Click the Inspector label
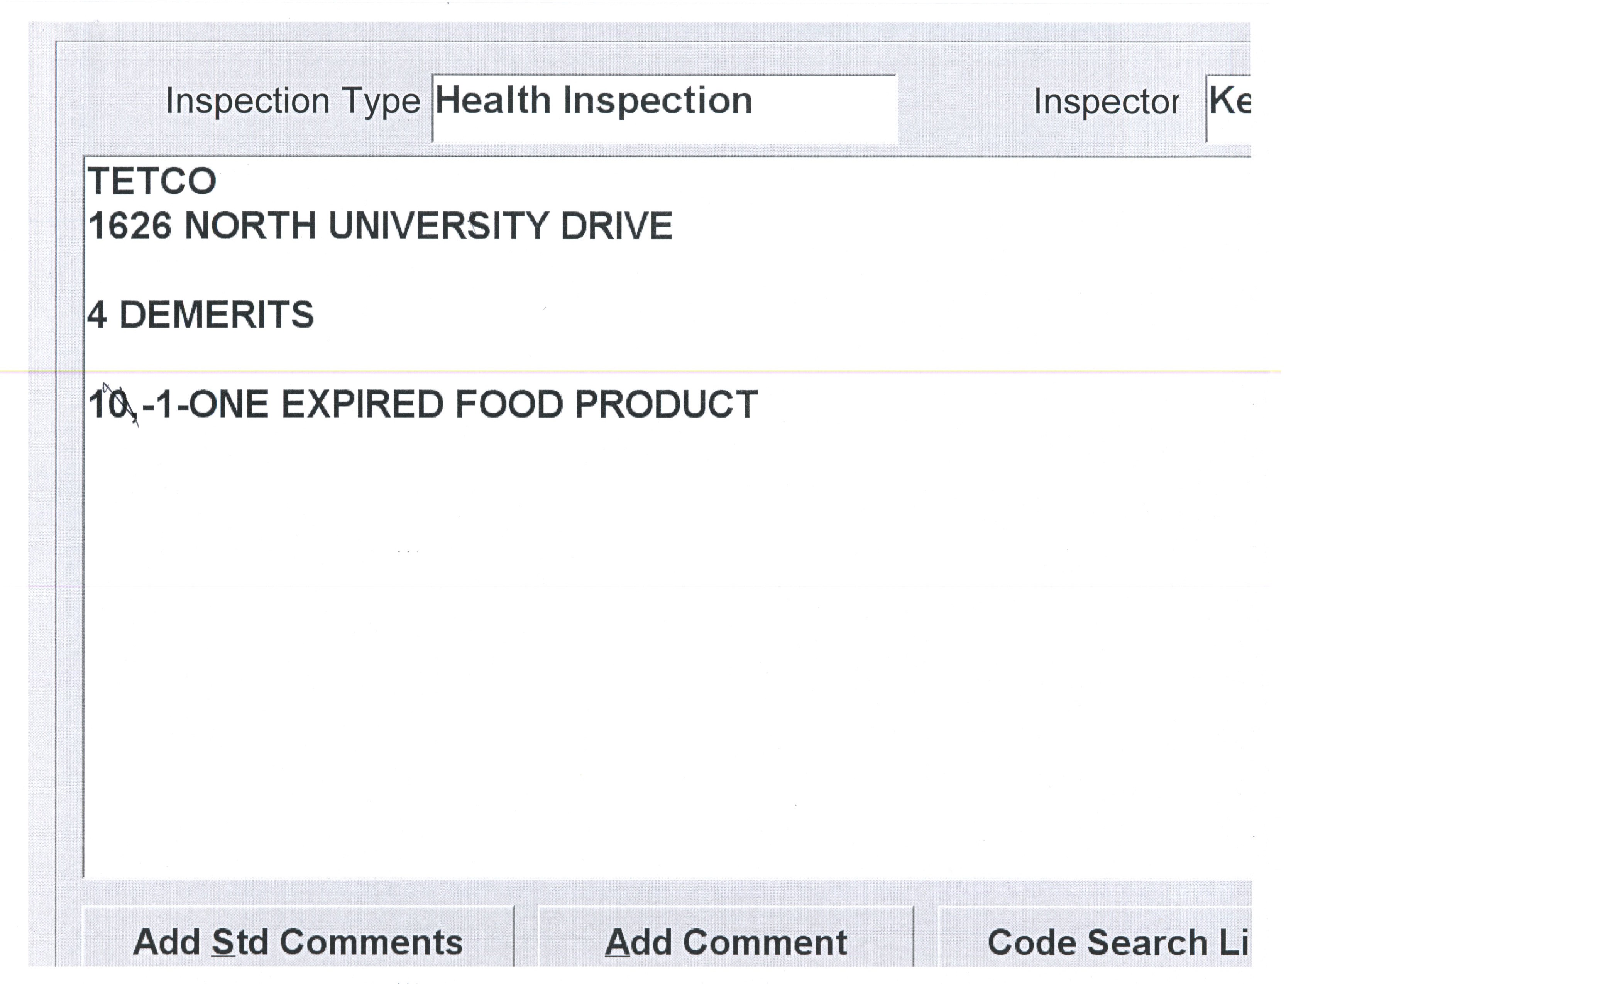 (1105, 102)
